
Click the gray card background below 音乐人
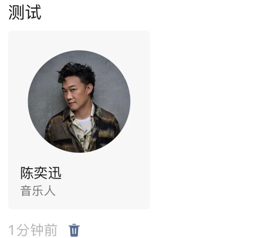[79, 203]
